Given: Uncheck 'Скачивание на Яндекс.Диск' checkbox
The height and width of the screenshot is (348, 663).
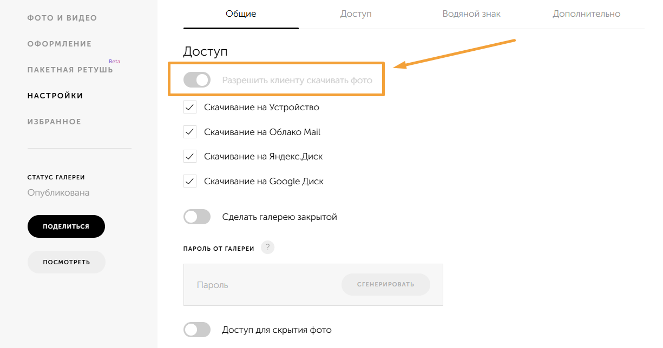Looking at the screenshot, I should point(190,157).
